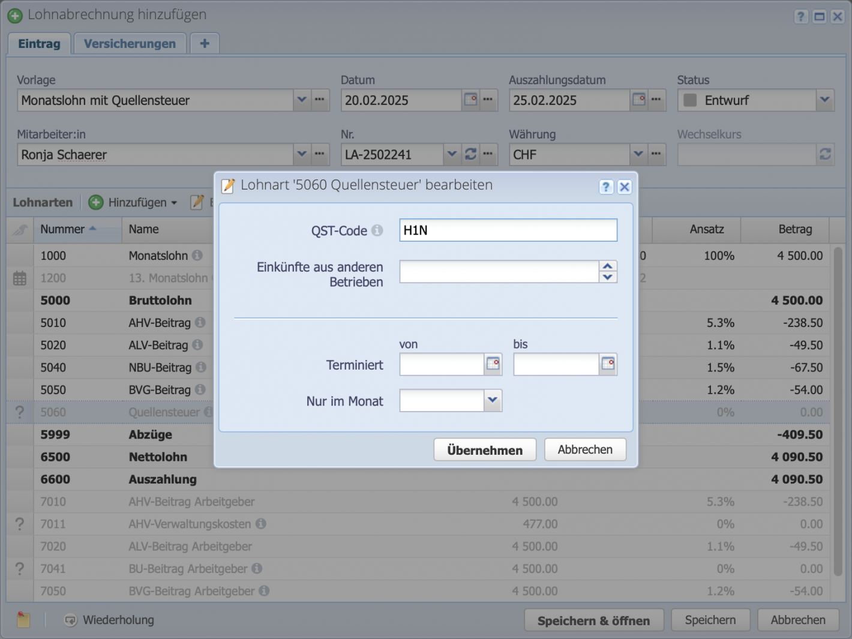Screen dimensions: 852x639
Task: Click the up stepper for Einkünfte aus anderen Betrieben
Action: pos(608,266)
